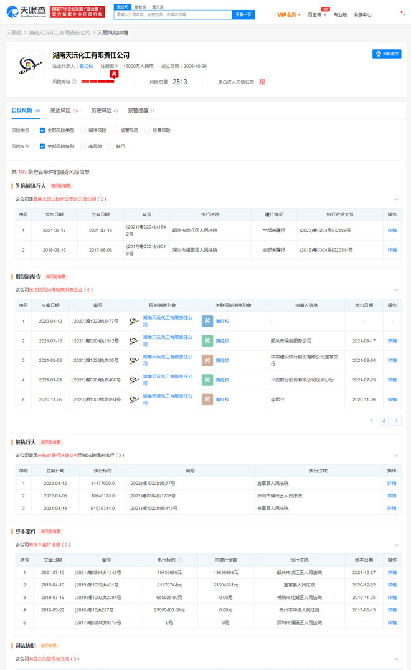Click the red risk level bar

98,82
